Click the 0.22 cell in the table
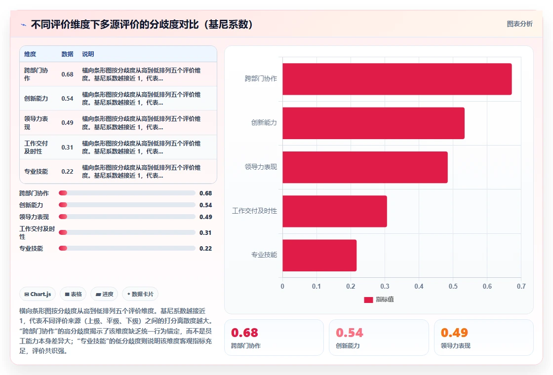This screenshot has width=553, height=375. (67, 171)
